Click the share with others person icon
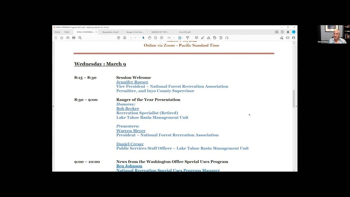The image size is (350, 197). click(x=294, y=38)
